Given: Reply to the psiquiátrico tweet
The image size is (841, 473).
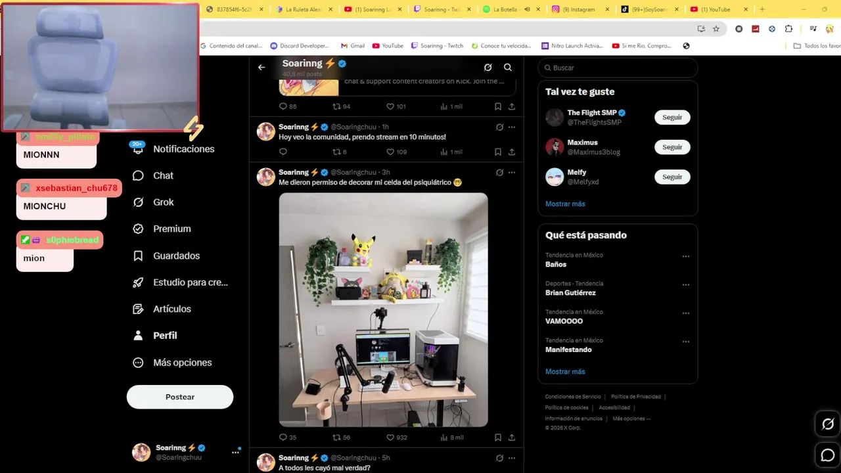Looking at the screenshot, I should [283, 437].
